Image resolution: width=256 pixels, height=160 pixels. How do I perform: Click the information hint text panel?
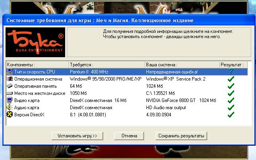[x=159, y=42]
